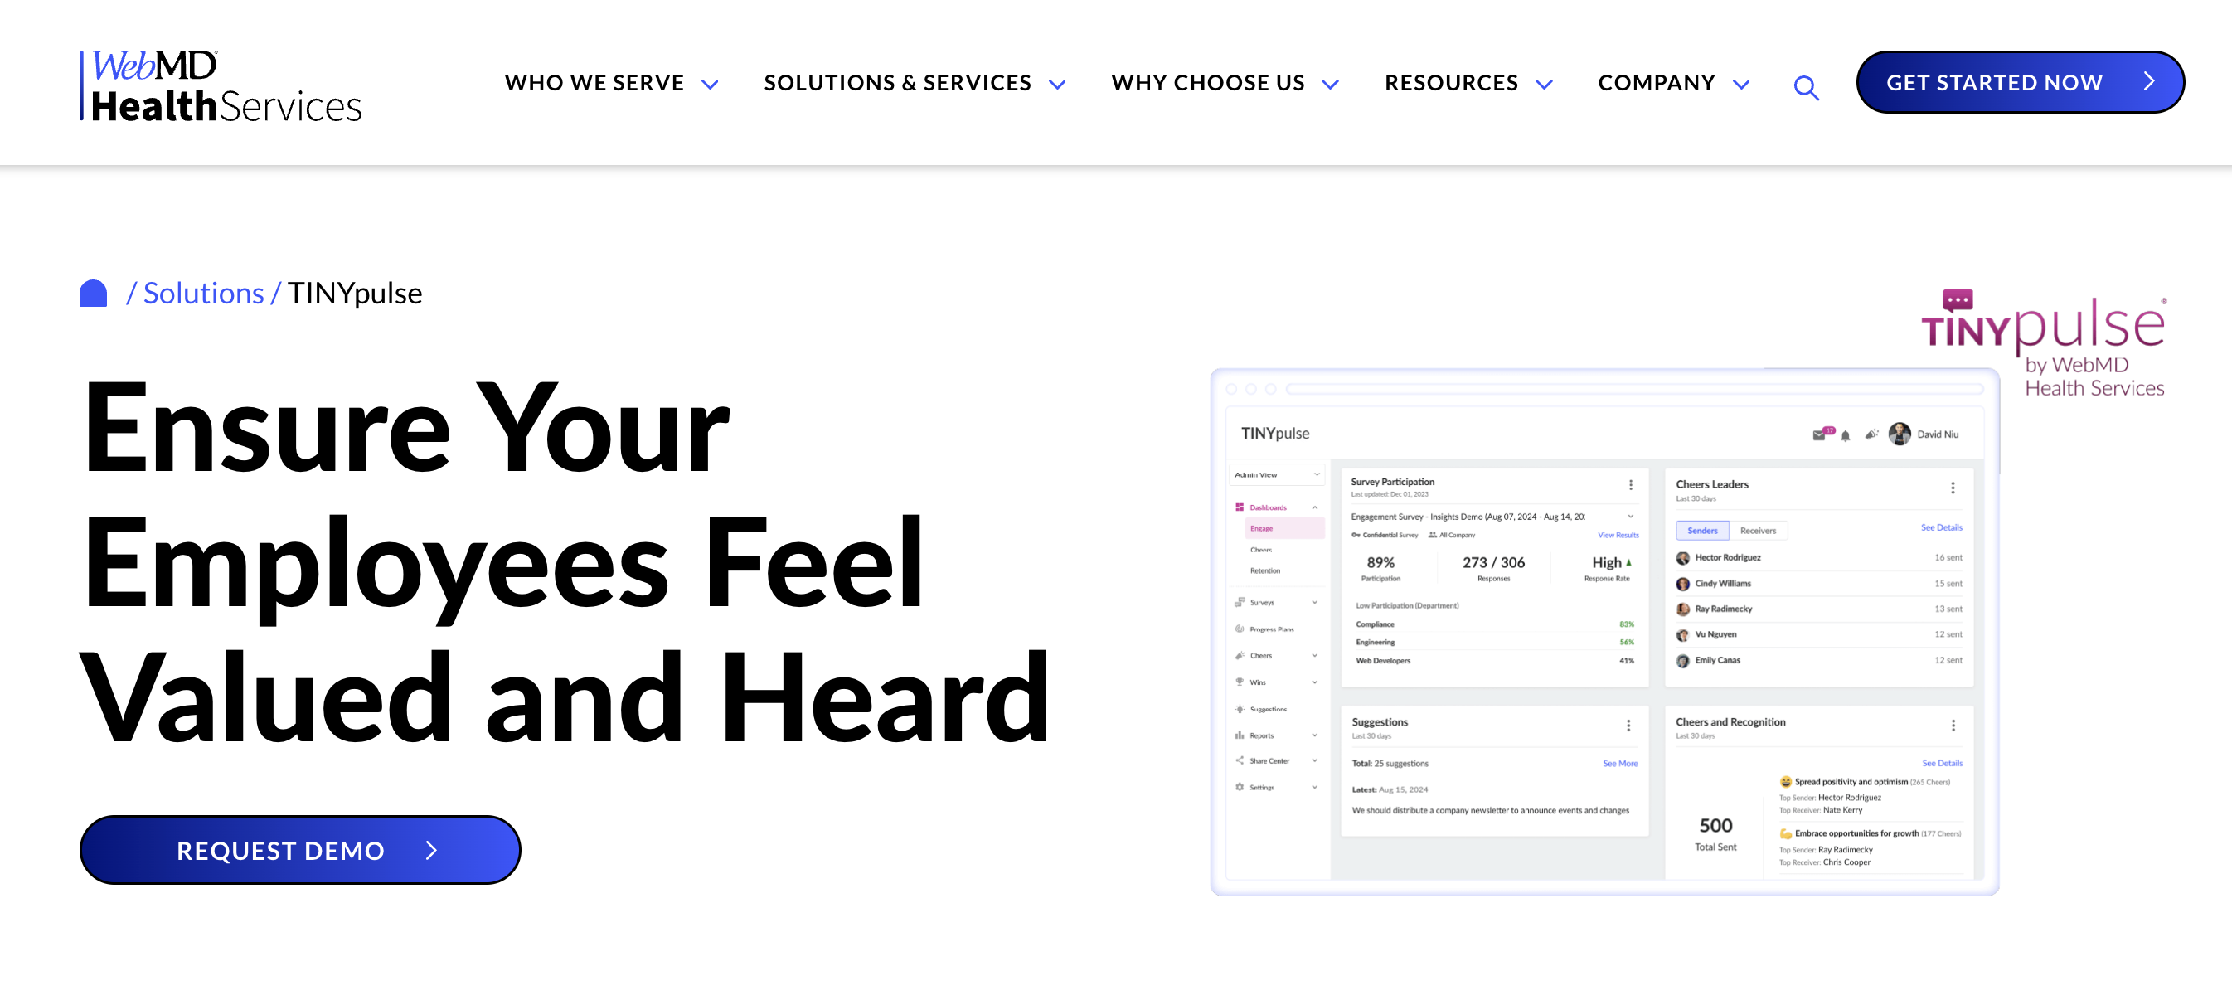Click 'Hector Rodriguez' row in Cheers Leaders
The height and width of the screenshot is (1000, 2232).
tap(1817, 557)
